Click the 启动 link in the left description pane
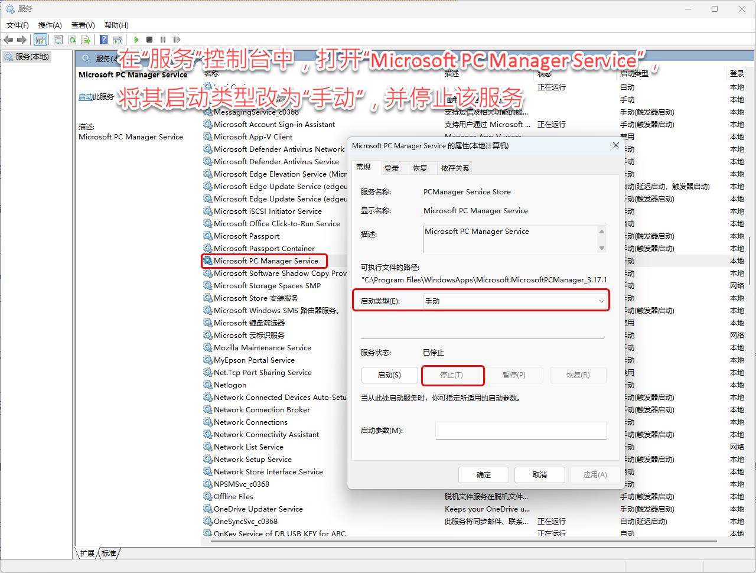The height and width of the screenshot is (573, 756). coord(86,97)
